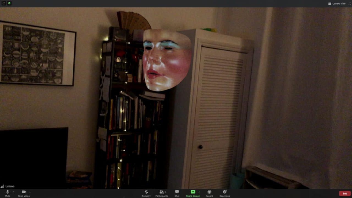Screen dimensions: 352x198
Task: Mute the microphone
Action: point(7,193)
